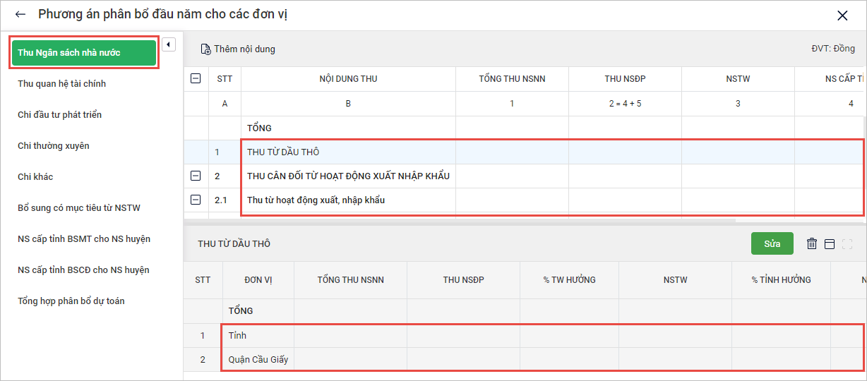The height and width of the screenshot is (381, 867).
Task: Click the panel layout window icon
Action: pos(830,243)
